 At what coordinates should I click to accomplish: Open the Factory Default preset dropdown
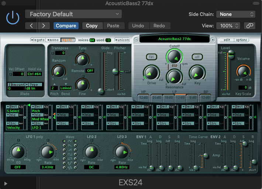pos(73,14)
